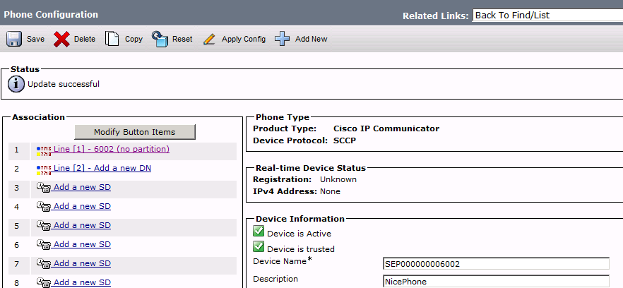The height and width of the screenshot is (288, 623).
Task: Click the Device Name input field
Action: tap(496, 264)
